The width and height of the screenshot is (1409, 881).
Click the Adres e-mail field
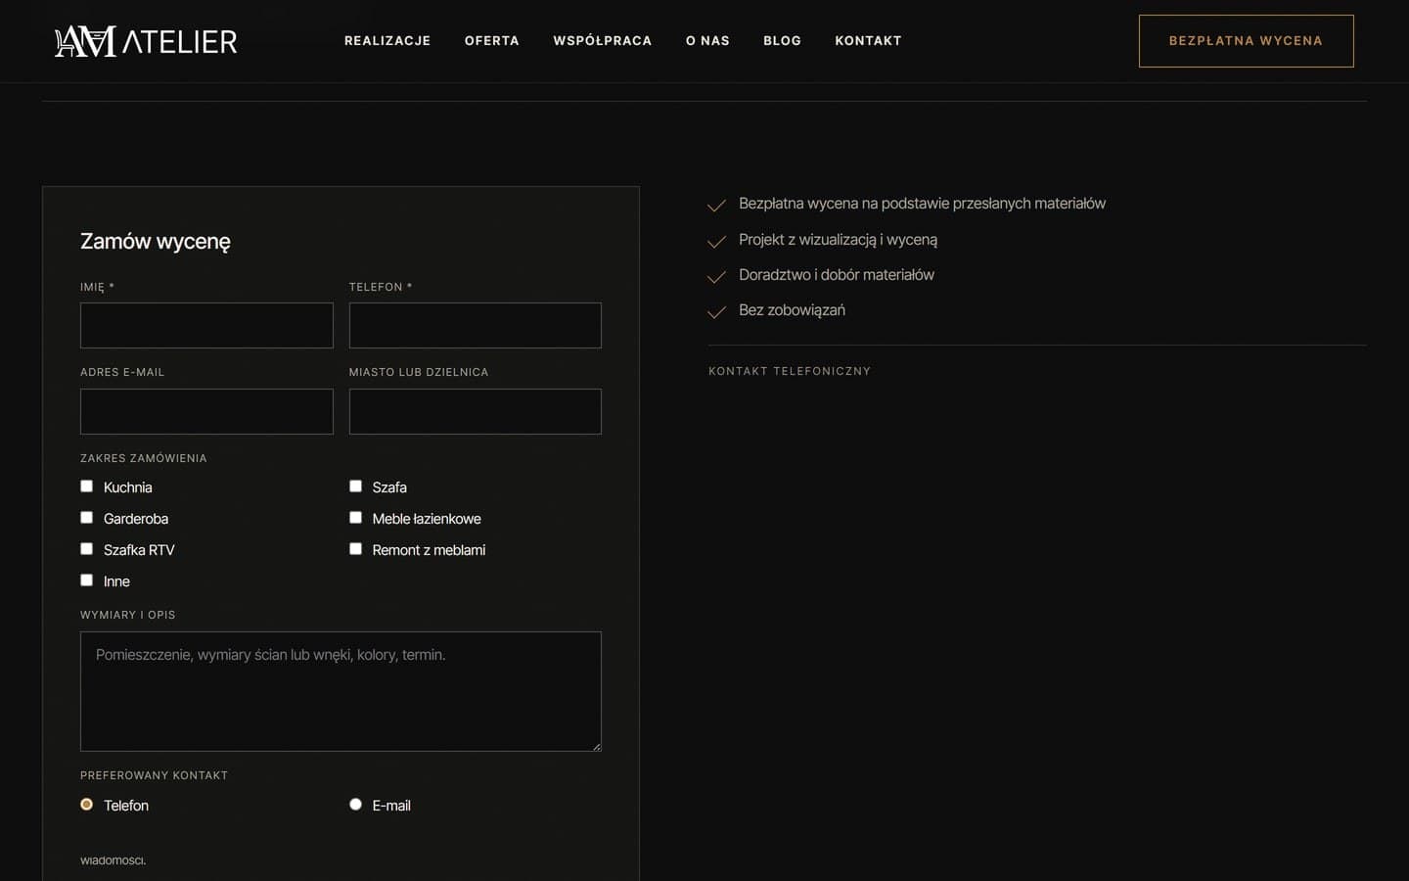coord(206,411)
